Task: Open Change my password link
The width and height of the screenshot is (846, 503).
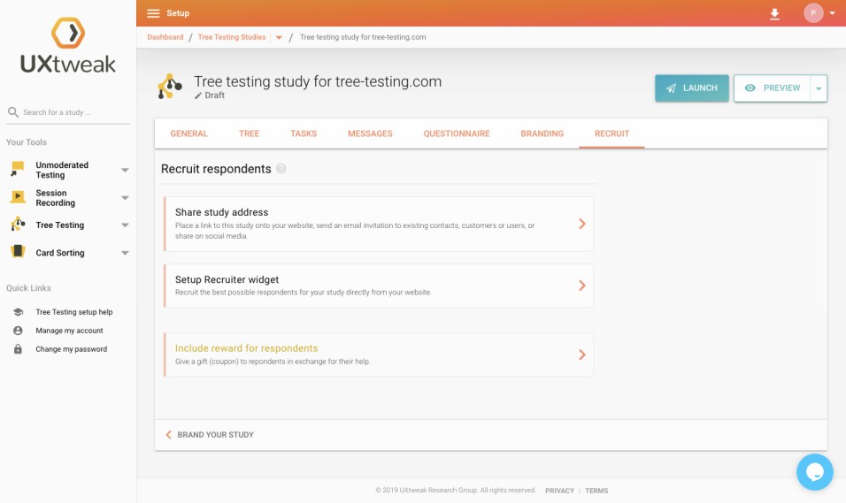Action: 71,349
